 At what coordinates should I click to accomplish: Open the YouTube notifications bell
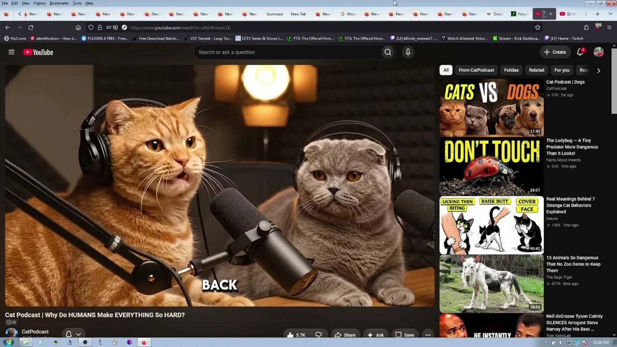coord(581,52)
